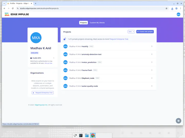Open the Hackify project
Image resolution: width=185 pixels, height=138 pixels.
[85, 46]
